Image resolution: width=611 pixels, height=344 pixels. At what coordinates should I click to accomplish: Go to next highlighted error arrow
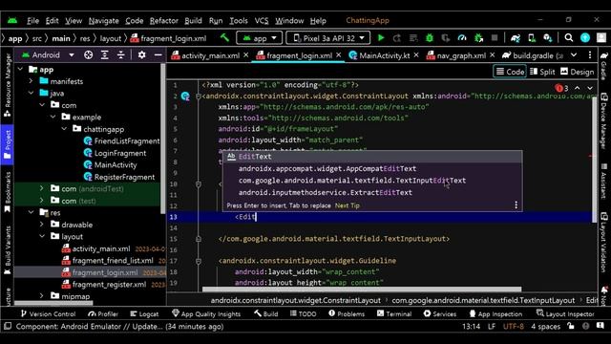(x=590, y=88)
